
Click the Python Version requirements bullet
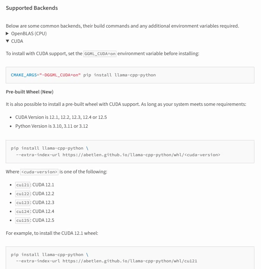coord(51,126)
